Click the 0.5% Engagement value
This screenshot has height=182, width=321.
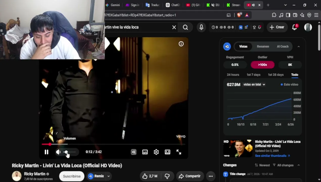click(x=235, y=65)
